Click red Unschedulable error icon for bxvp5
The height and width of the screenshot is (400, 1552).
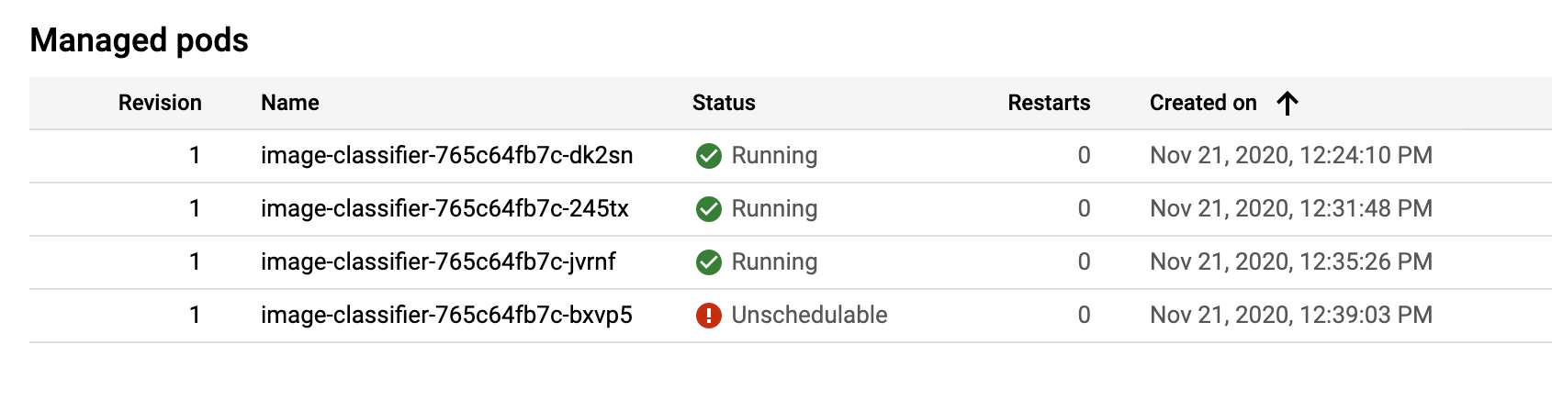point(709,316)
